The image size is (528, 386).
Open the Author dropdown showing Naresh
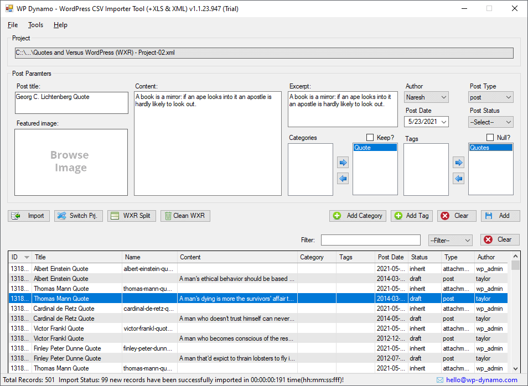point(426,97)
